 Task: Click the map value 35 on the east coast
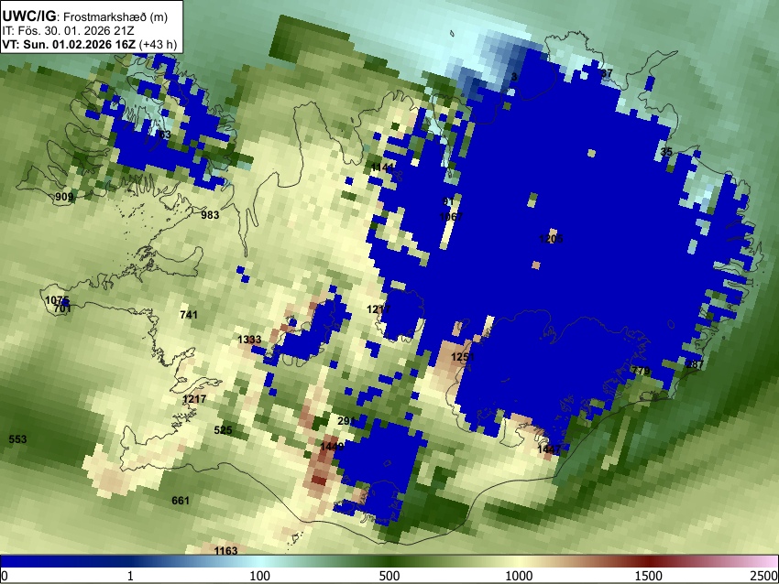click(x=666, y=152)
